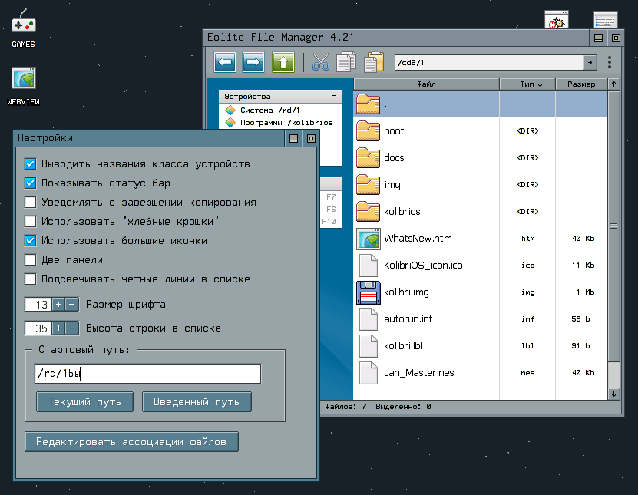
Task: Click the copy files toolbar icon
Action: pos(347,62)
